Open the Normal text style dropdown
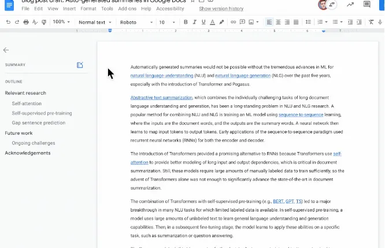The width and height of the screenshot is (385, 248). [x=94, y=22]
